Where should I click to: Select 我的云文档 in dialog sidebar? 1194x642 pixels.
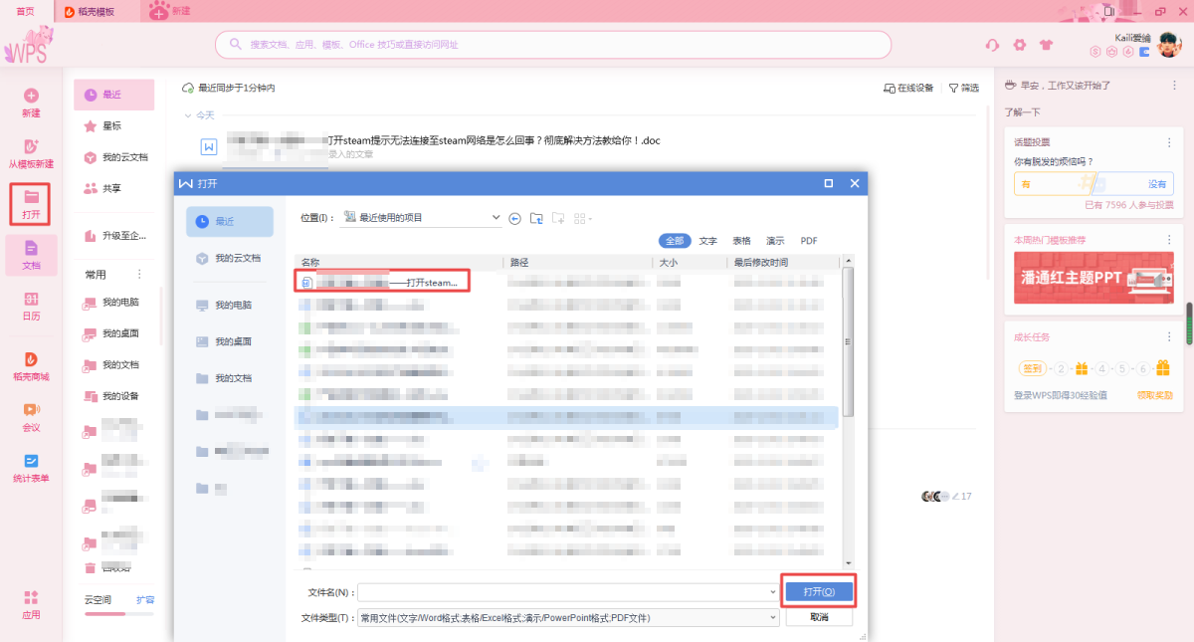pos(230,258)
